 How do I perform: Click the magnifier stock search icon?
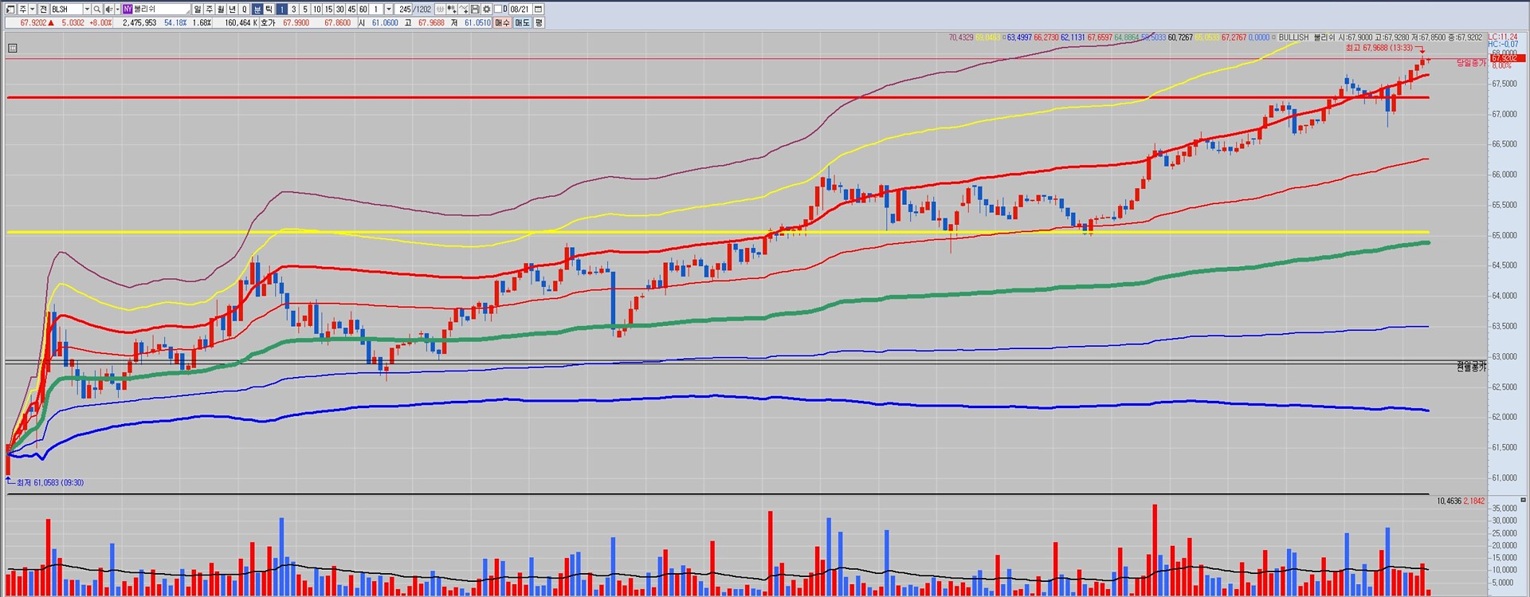point(96,9)
